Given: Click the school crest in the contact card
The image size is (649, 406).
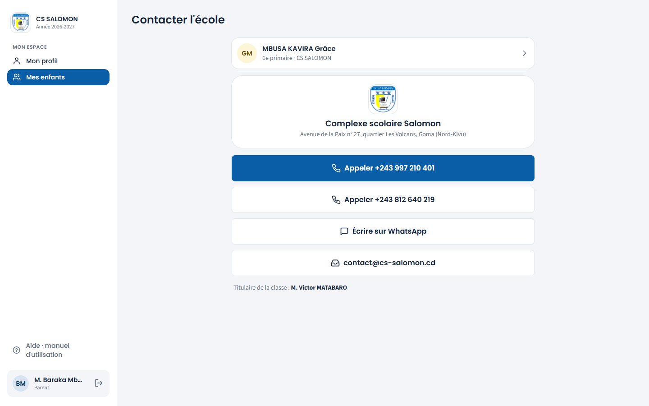Looking at the screenshot, I should pos(383,99).
